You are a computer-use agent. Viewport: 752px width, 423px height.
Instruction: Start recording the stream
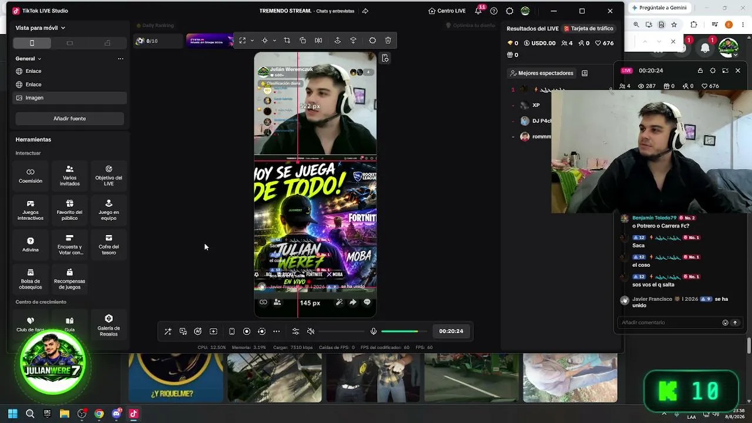coord(247,331)
